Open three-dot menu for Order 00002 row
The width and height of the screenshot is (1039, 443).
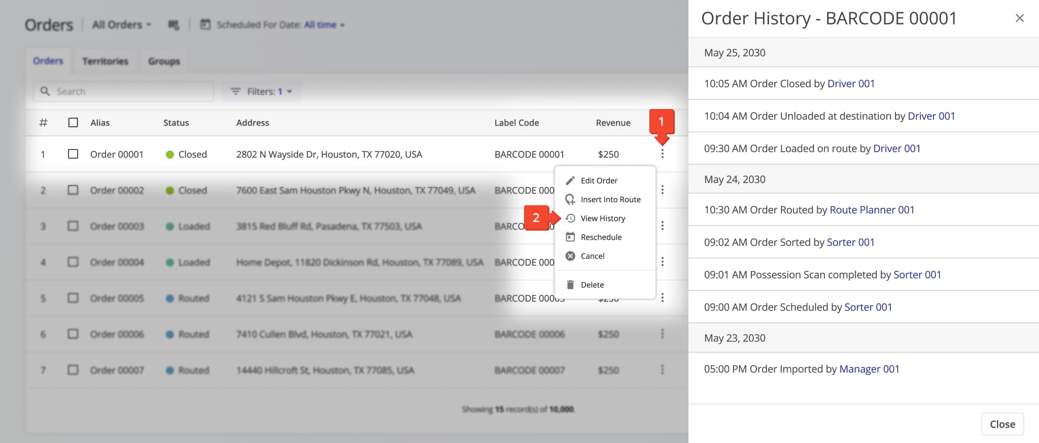pyautogui.click(x=662, y=190)
